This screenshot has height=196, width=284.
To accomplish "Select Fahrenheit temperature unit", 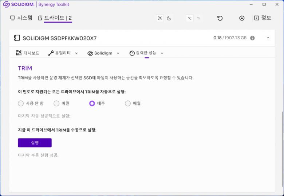I will click(x=199, y=18).
